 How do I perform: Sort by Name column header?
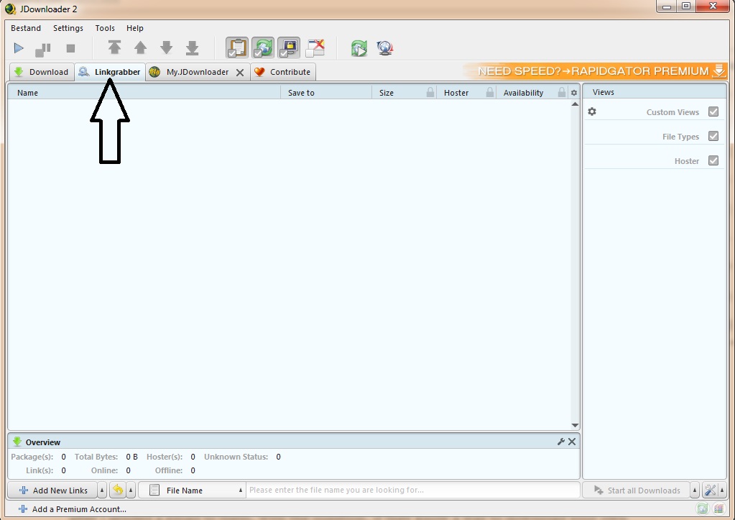(x=144, y=93)
